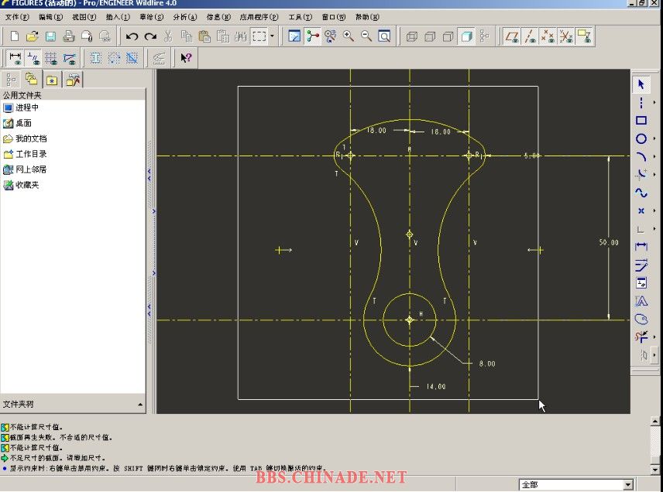
Task: Cut selected entities with scissors icon
Action: click(x=168, y=36)
